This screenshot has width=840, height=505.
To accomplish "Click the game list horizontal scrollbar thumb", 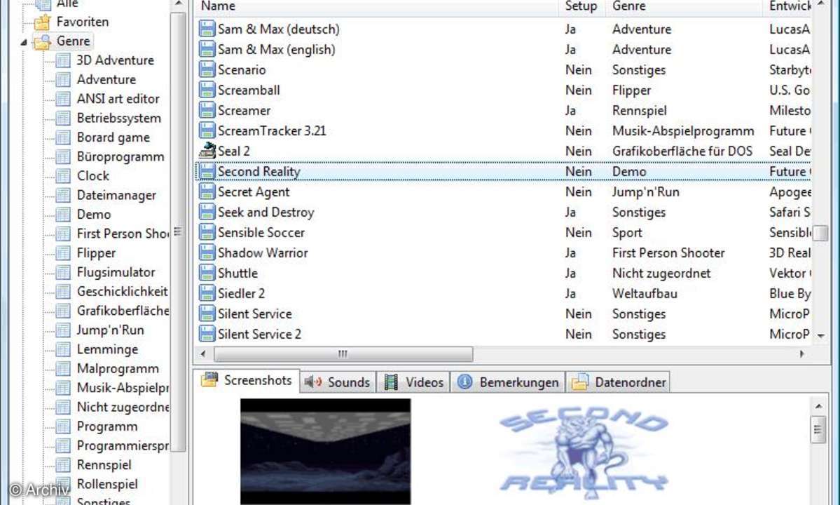I will (343, 353).
